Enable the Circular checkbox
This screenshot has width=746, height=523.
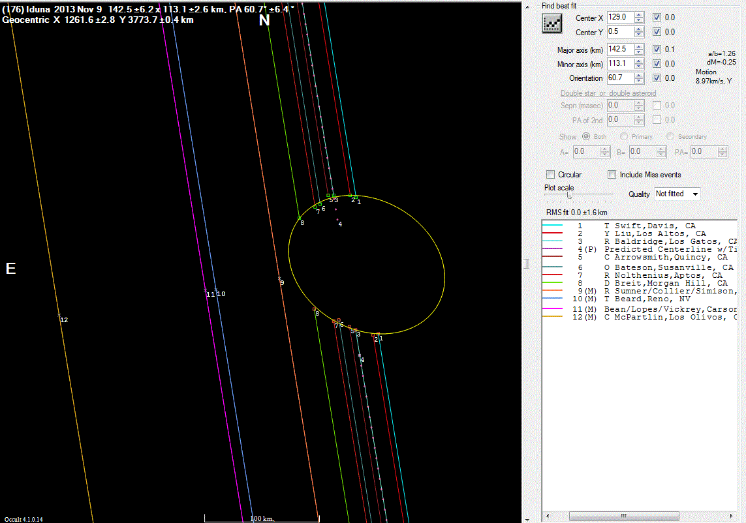[551, 175]
